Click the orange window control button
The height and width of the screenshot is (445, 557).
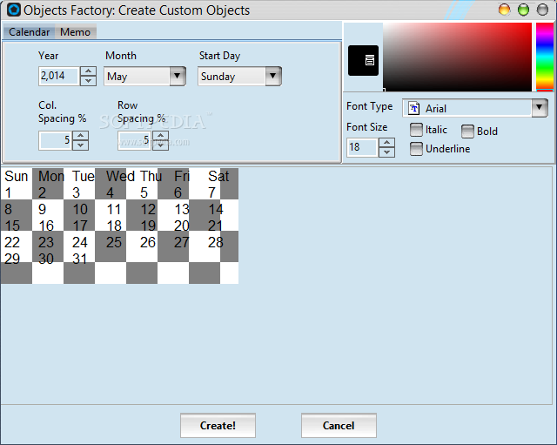click(x=504, y=10)
